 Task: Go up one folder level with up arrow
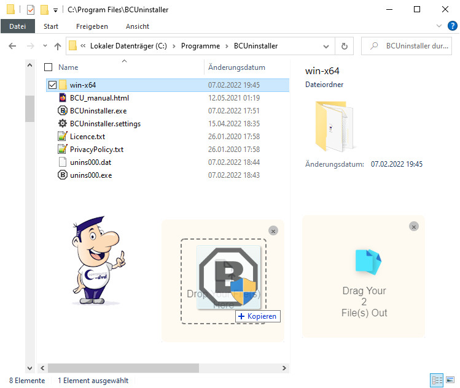(x=58, y=46)
